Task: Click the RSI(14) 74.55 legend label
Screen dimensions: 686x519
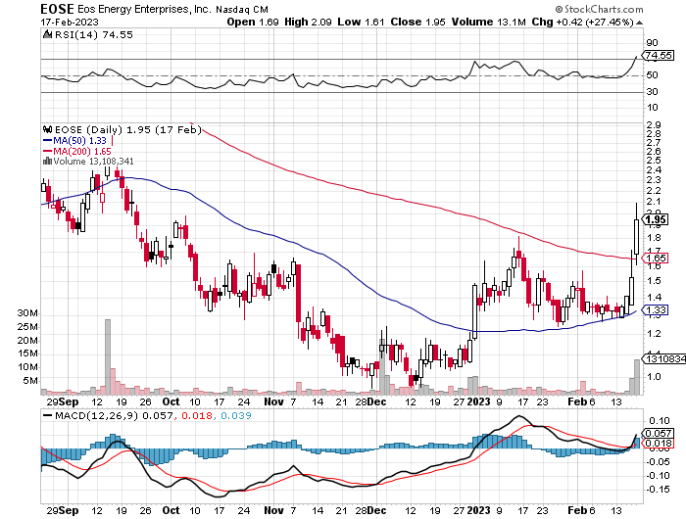Action: (x=94, y=34)
